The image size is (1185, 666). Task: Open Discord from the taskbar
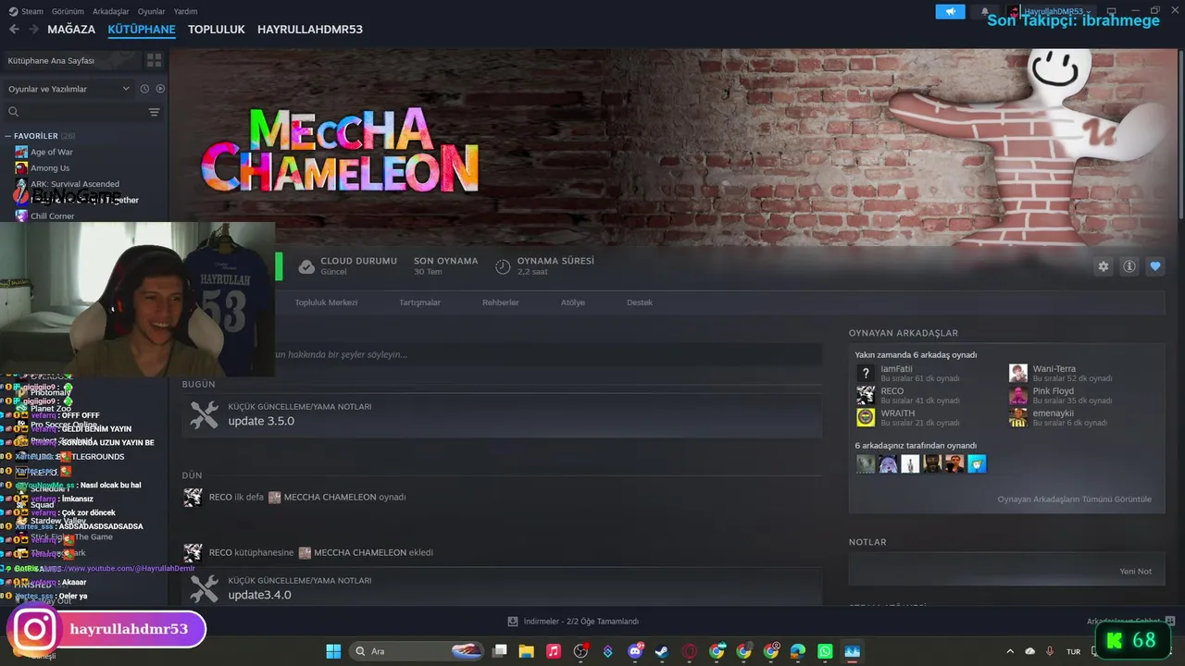point(636,651)
